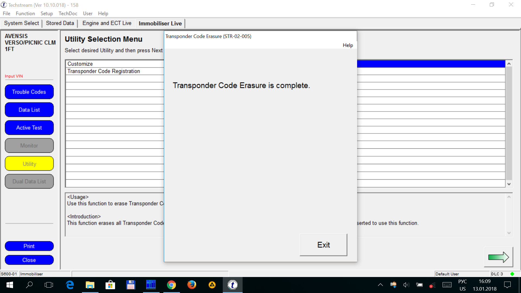Open the Function menu
The height and width of the screenshot is (293, 521).
click(25, 13)
